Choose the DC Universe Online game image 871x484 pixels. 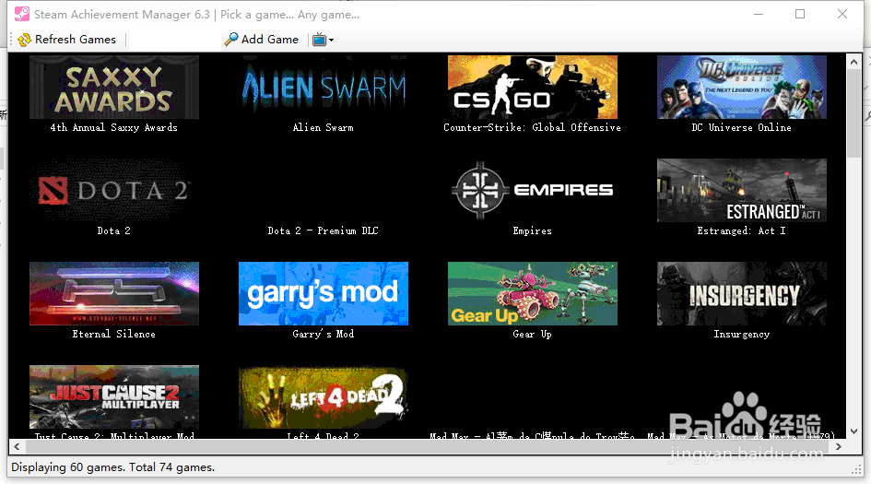742,87
